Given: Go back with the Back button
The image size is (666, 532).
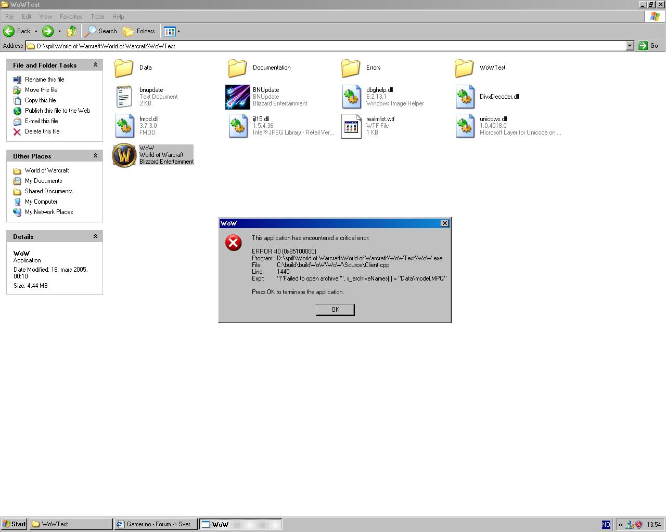Looking at the screenshot, I should [x=17, y=31].
